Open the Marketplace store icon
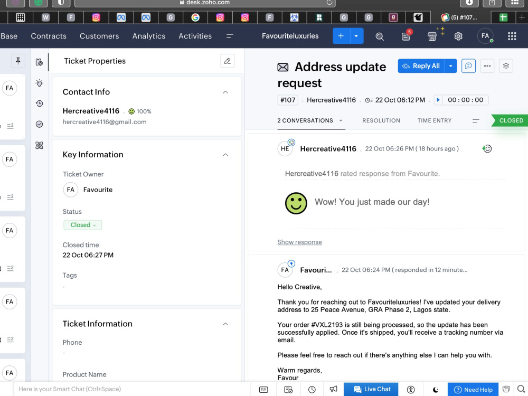The image size is (528, 396). pos(432,36)
